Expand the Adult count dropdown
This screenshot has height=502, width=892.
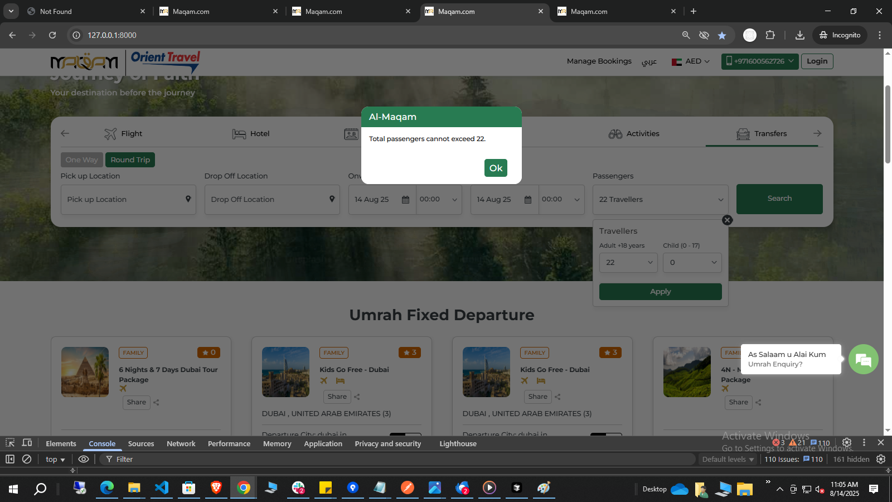628,263
